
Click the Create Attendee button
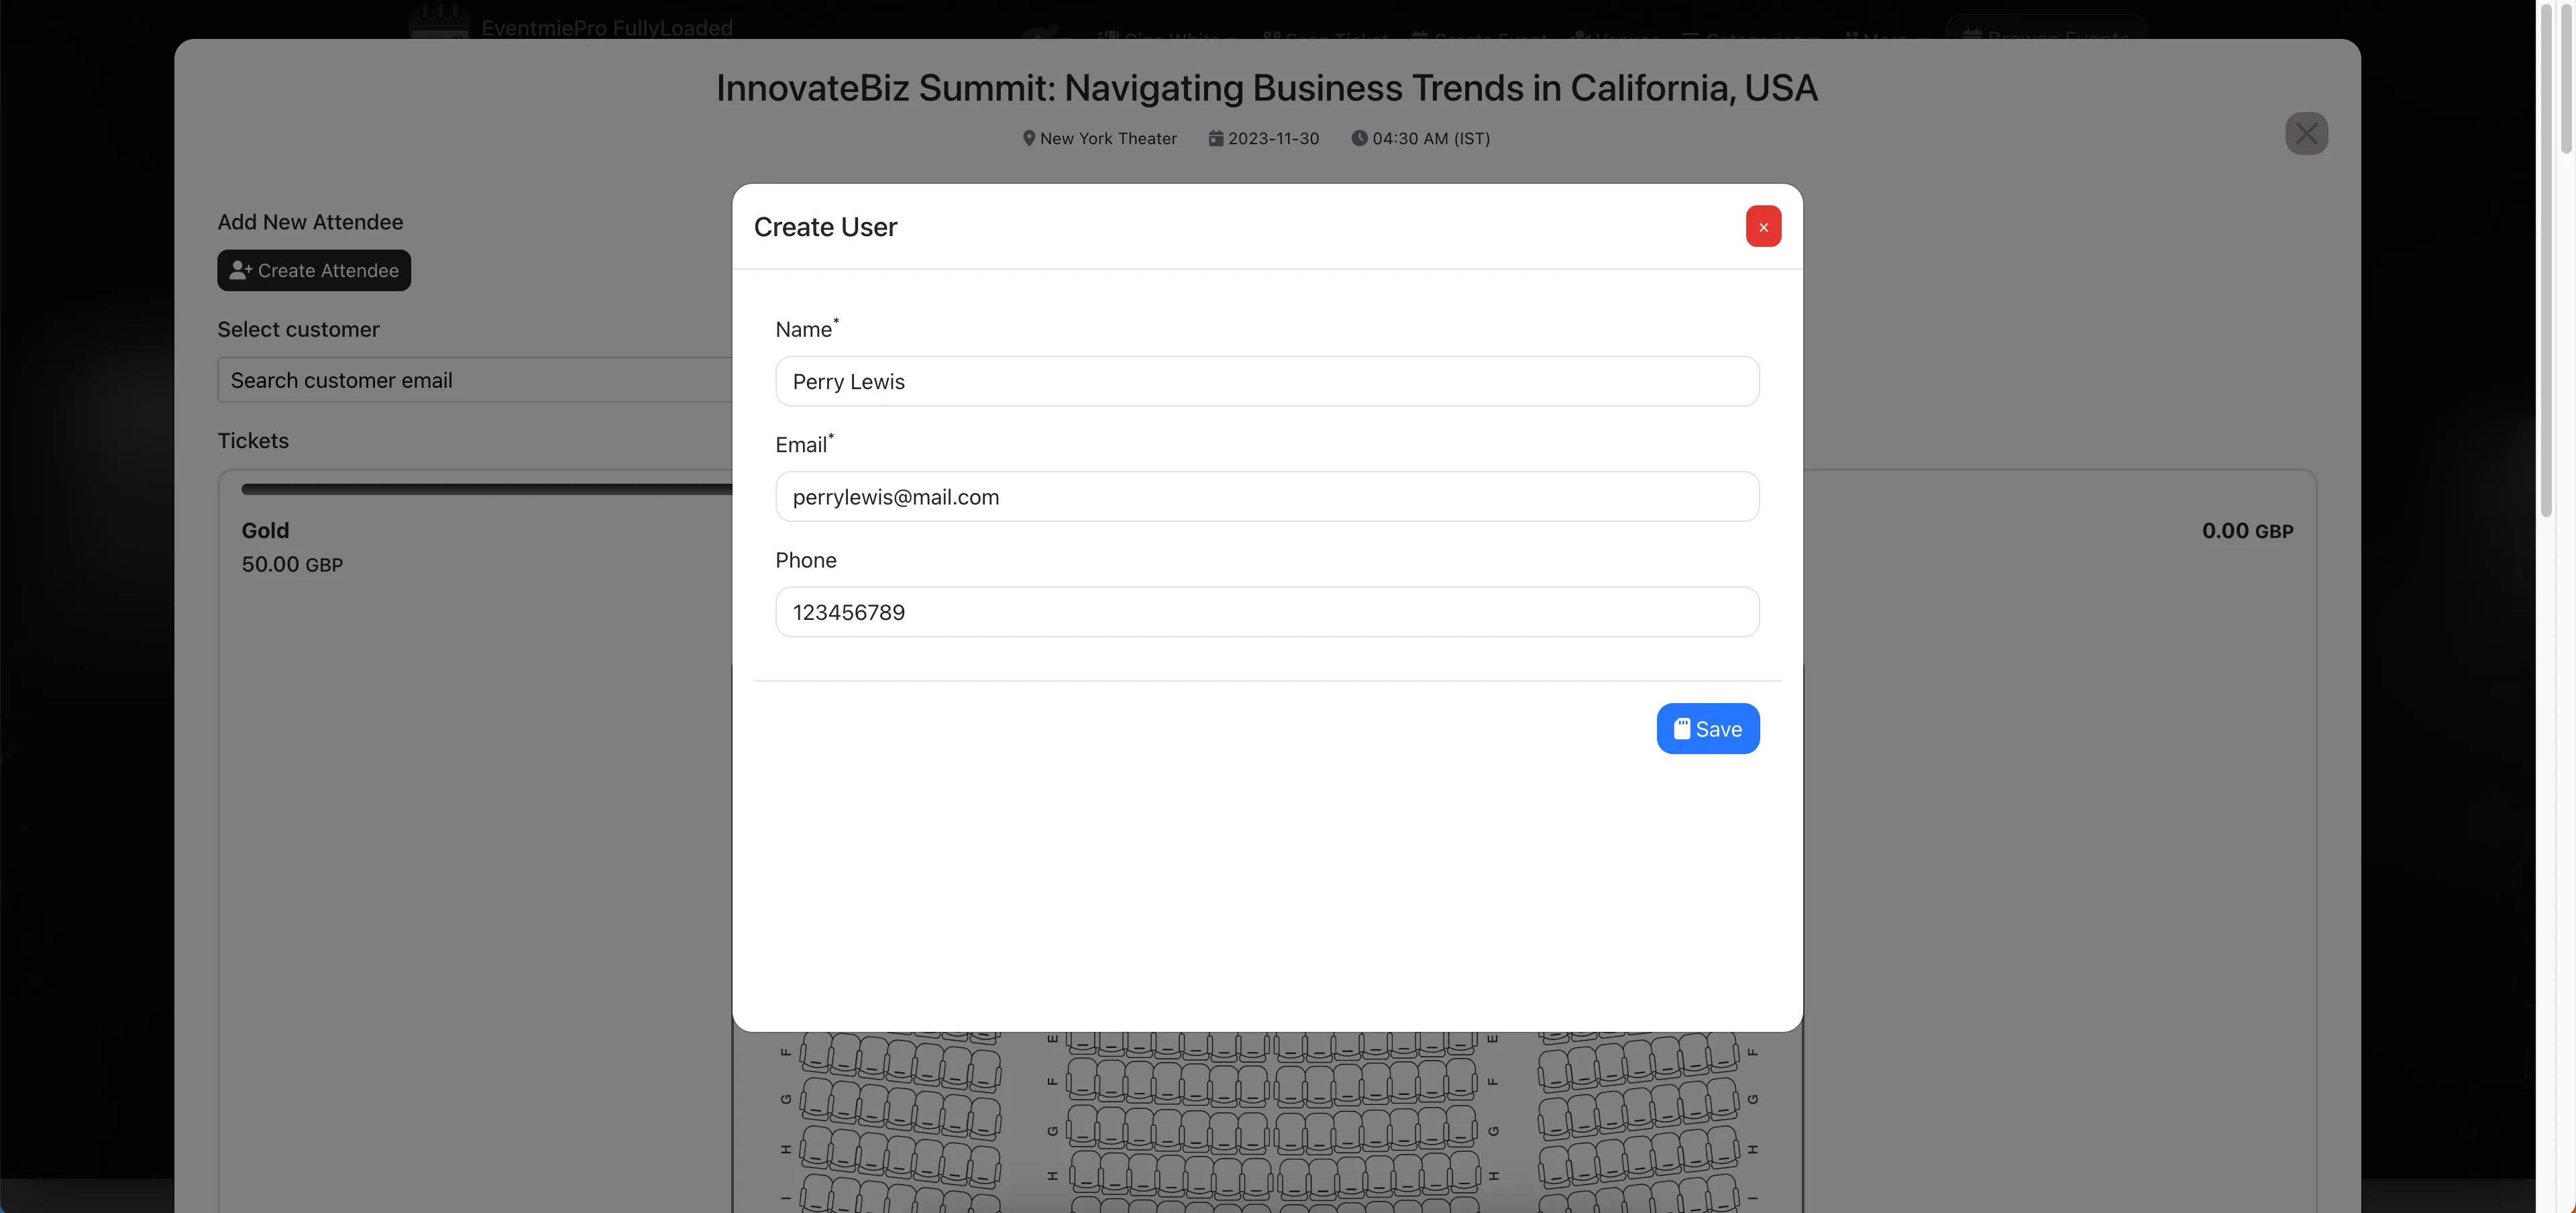pos(313,270)
